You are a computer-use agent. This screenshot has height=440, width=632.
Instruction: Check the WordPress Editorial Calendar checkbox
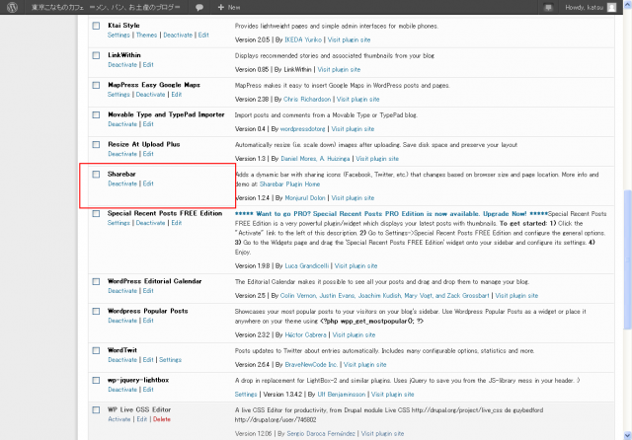pyautogui.click(x=96, y=282)
